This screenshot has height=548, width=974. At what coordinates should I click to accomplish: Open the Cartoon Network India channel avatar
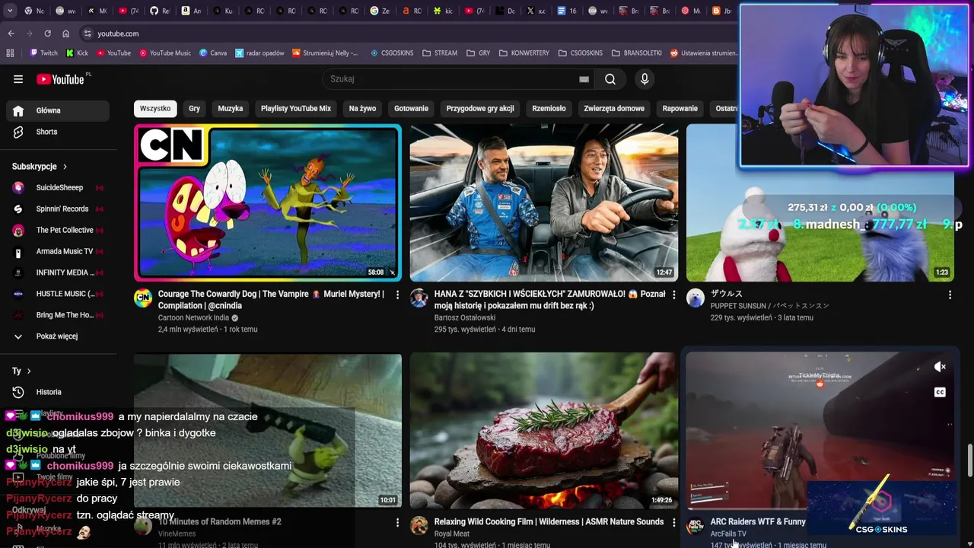pos(143,298)
